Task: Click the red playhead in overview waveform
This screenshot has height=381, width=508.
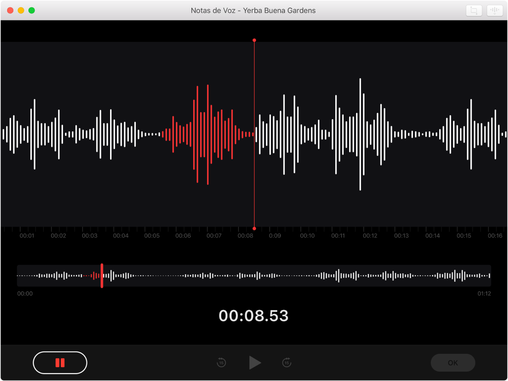Action: click(102, 275)
